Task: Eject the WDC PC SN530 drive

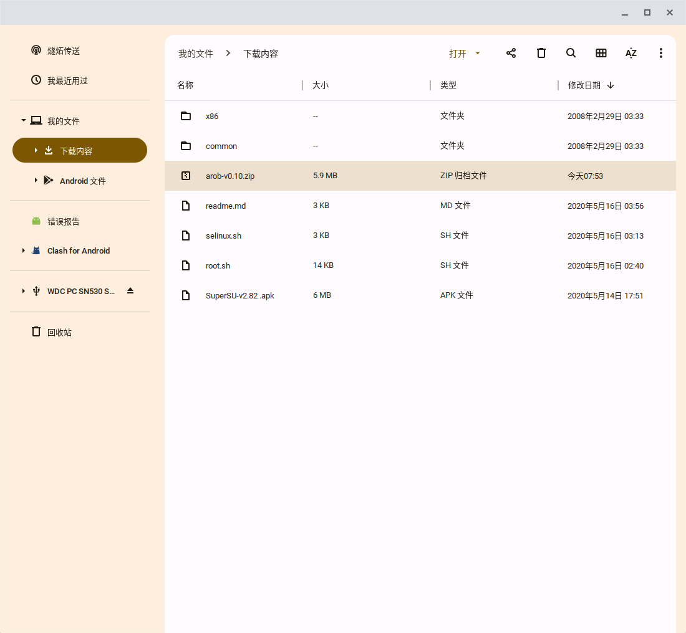Action: click(130, 291)
